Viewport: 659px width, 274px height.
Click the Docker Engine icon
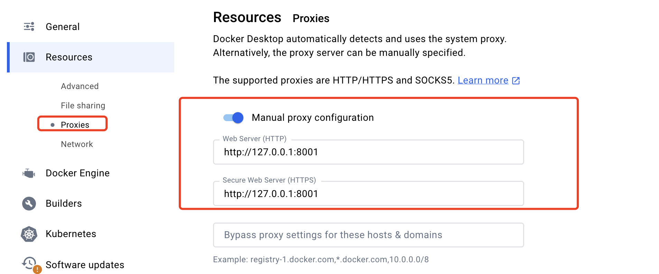[x=29, y=173]
